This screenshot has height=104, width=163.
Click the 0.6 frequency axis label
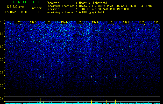(x=2, y=99)
